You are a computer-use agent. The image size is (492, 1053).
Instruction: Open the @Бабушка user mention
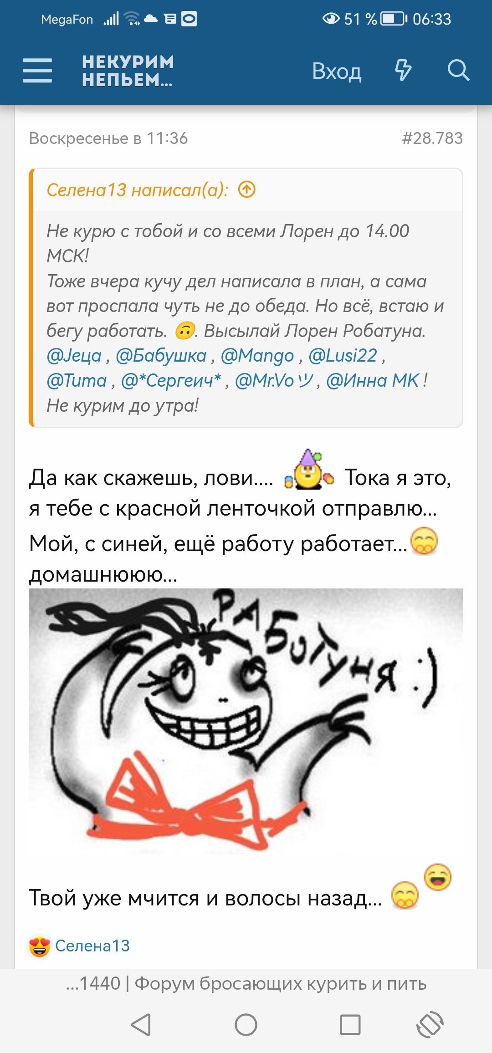[161, 355]
